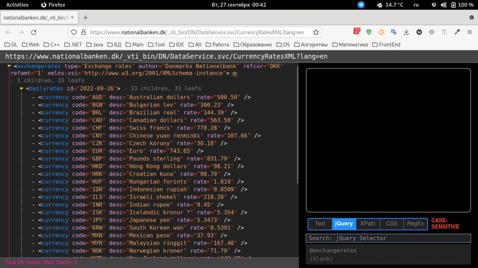
Task: Open the FrontEnd bookmarks folder
Action: [x=386, y=44]
